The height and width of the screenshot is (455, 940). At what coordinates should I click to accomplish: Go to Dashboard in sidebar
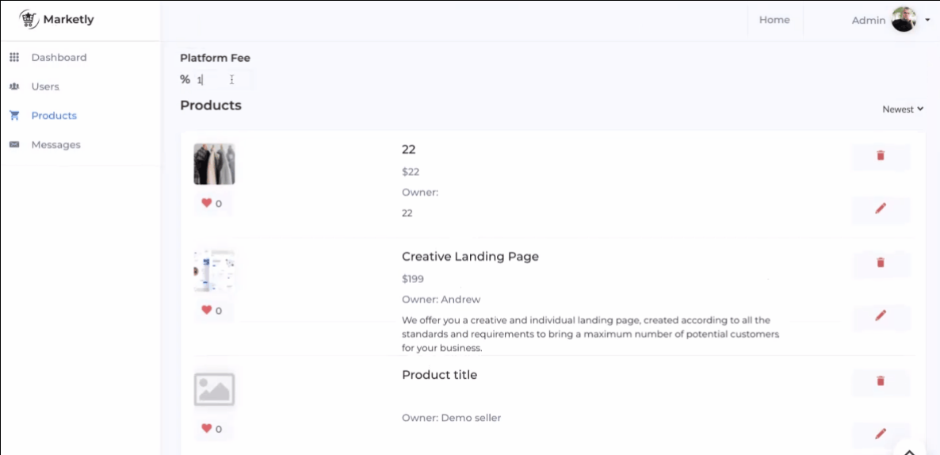[x=59, y=58]
